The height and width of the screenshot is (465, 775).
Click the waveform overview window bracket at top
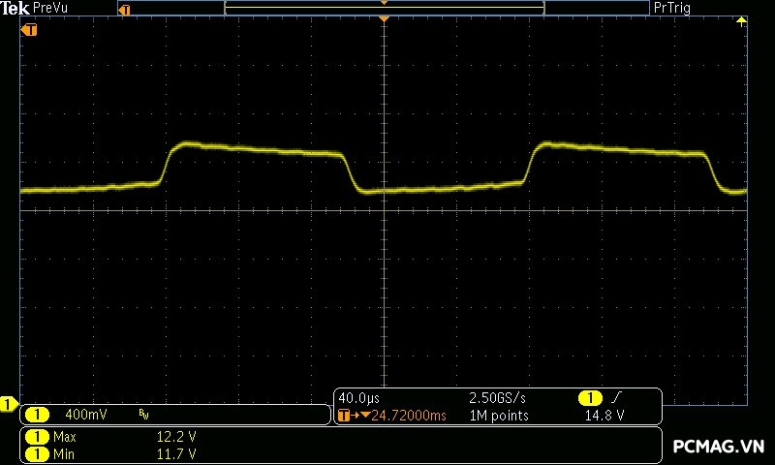click(x=384, y=9)
